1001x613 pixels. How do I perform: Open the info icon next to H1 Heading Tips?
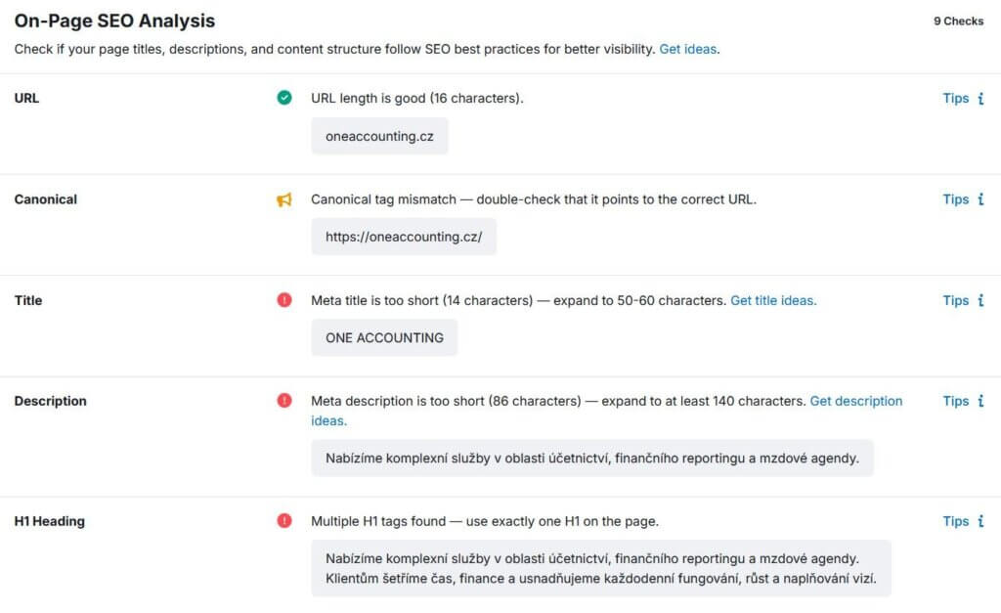982,521
